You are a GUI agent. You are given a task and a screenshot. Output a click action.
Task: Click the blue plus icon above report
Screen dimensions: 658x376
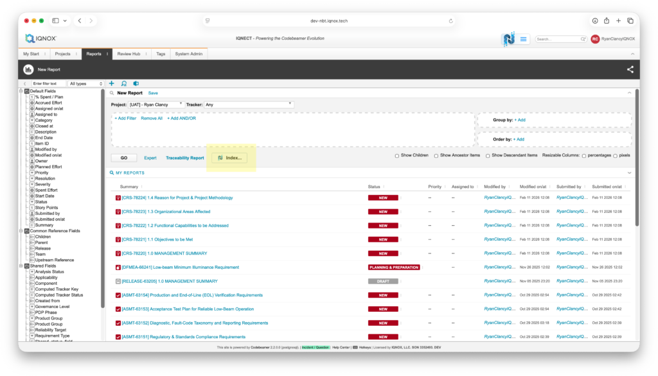(112, 83)
